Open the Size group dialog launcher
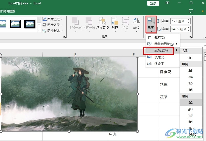This screenshot has width=206, height=141. tap(190, 37)
